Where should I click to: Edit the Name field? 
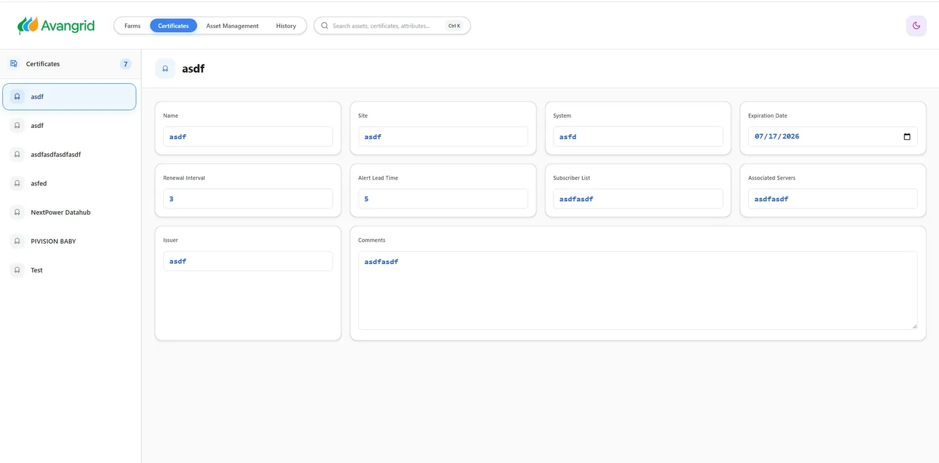pyautogui.click(x=248, y=137)
